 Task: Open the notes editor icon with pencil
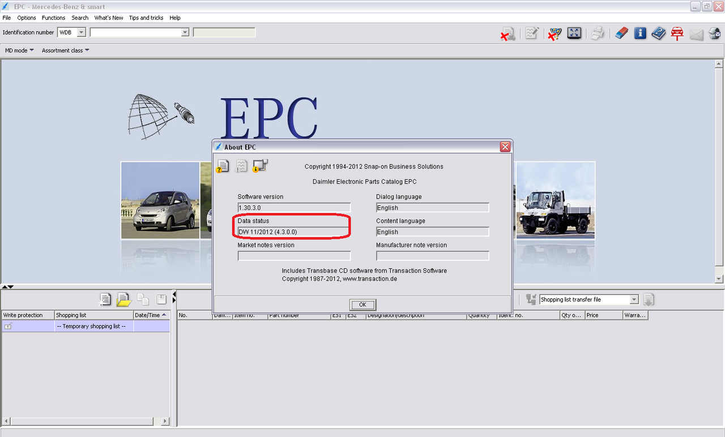531,33
